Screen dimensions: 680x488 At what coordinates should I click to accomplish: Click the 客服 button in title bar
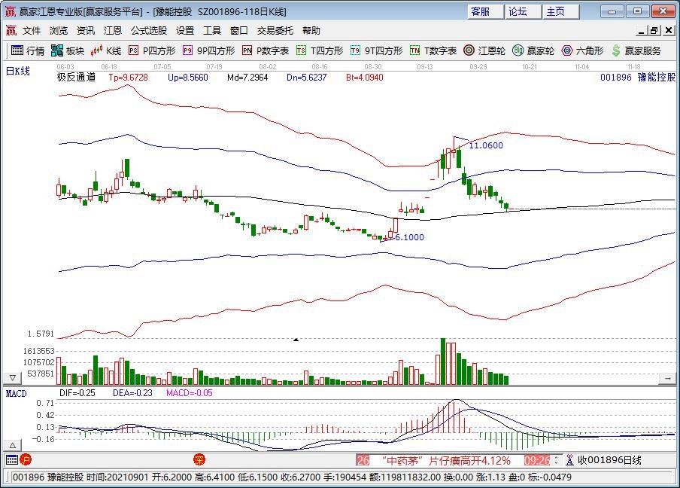tap(481, 11)
